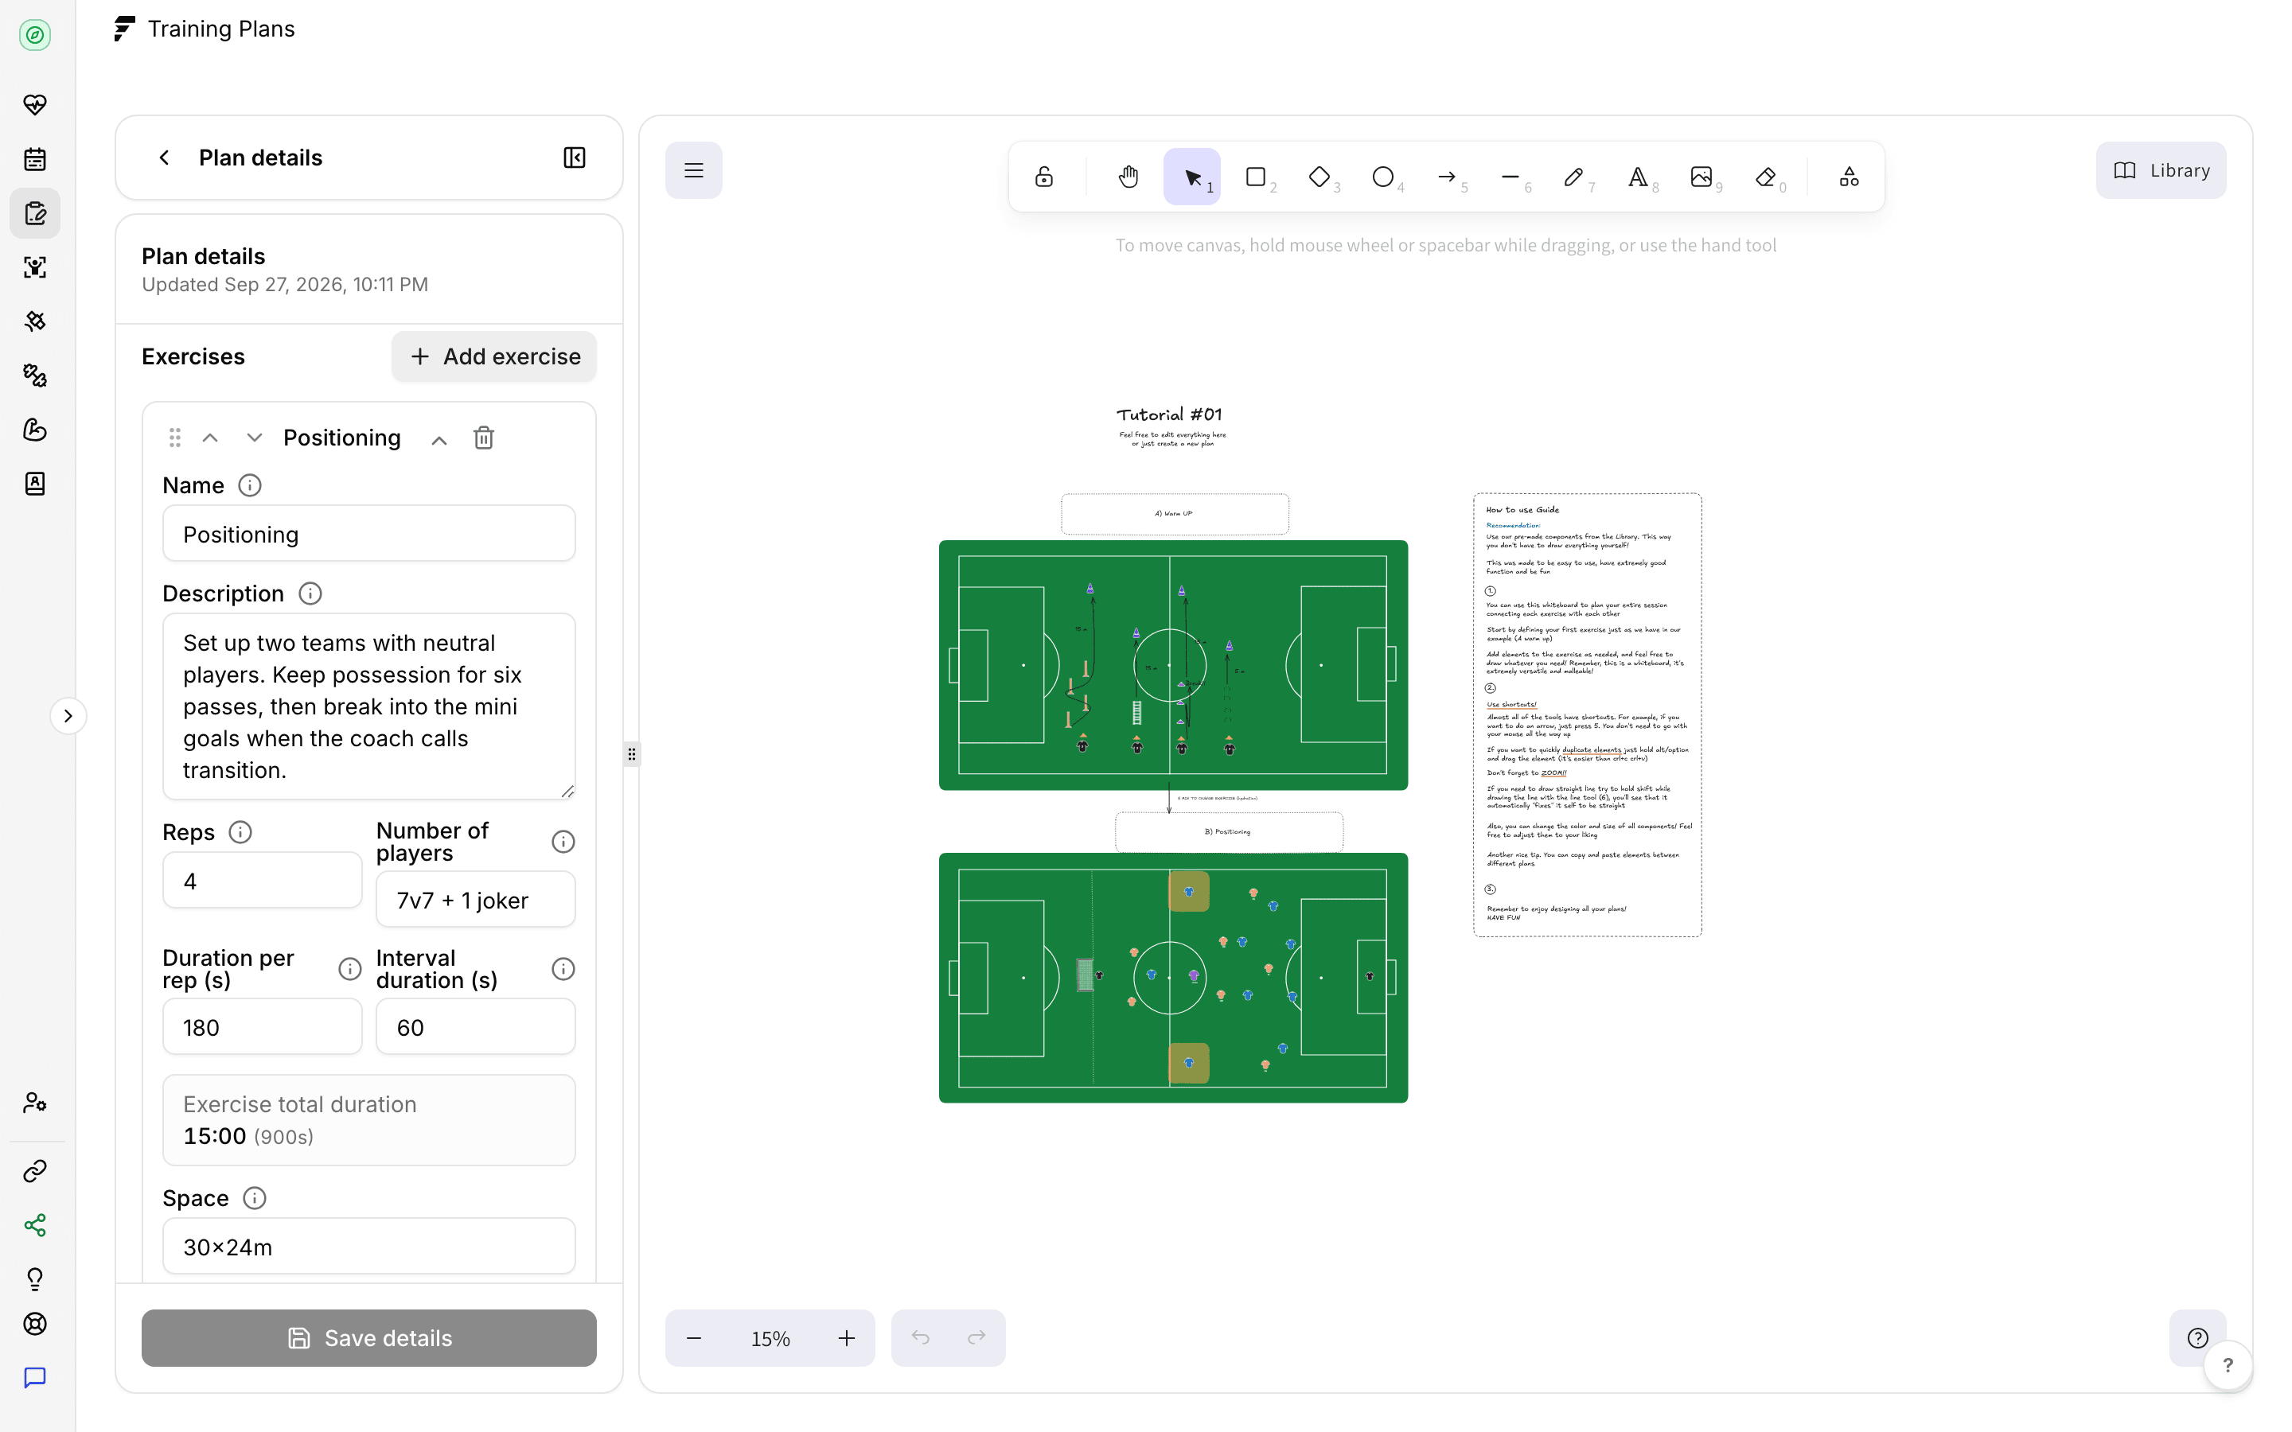This screenshot has width=2292, height=1432.
Task: Move Positioning exercise up
Action: [x=210, y=438]
